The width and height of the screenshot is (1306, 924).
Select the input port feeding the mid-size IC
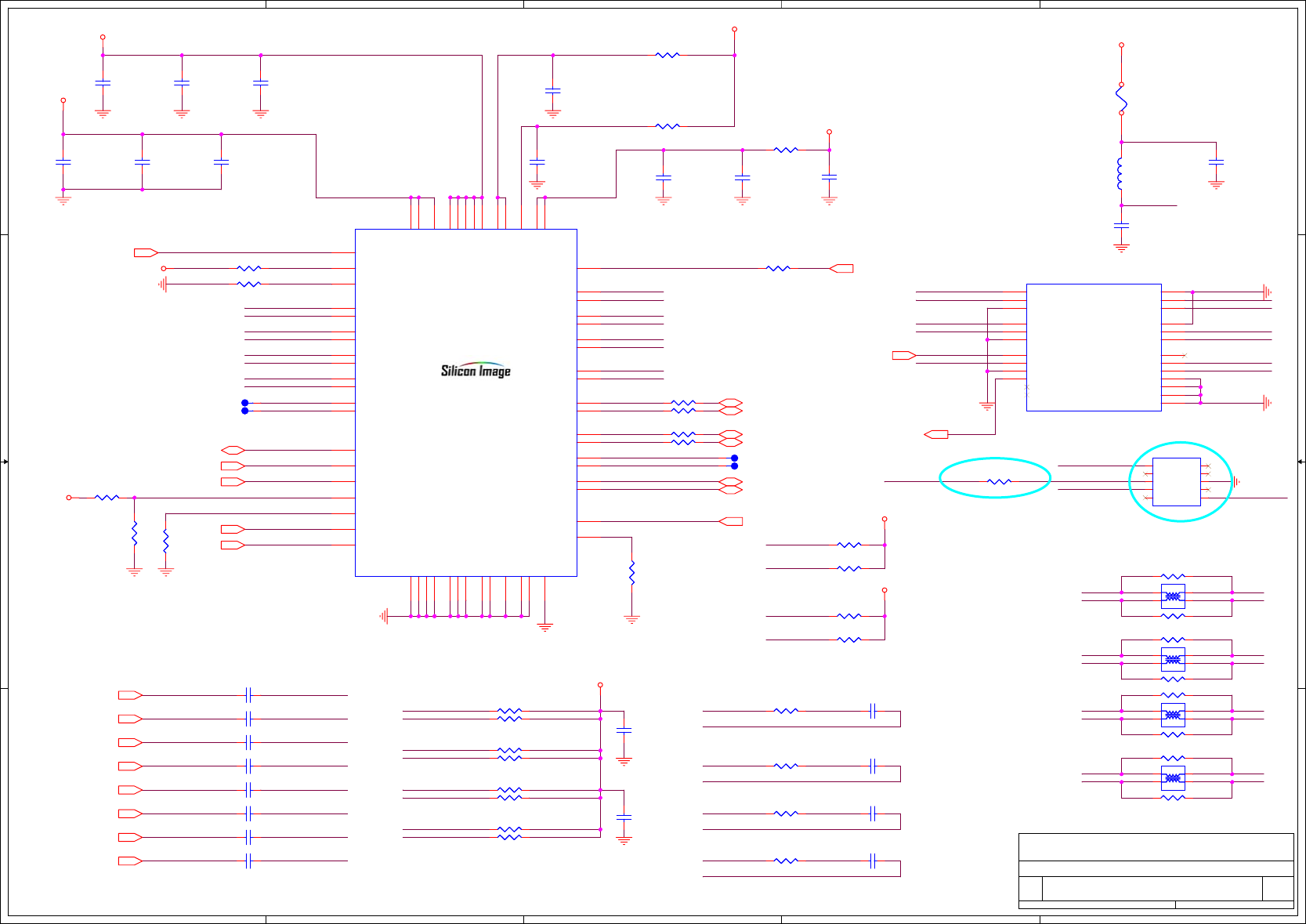[904, 355]
